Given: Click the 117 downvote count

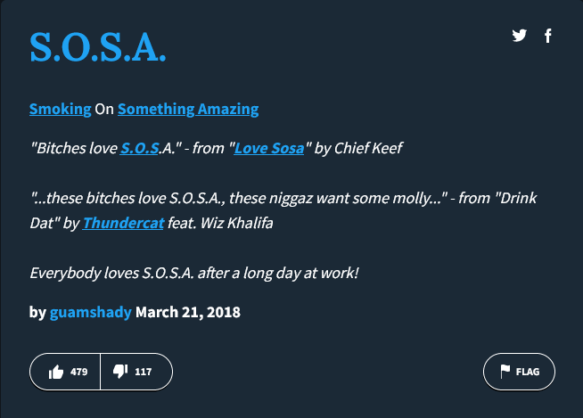Looking at the screenshot, I should (144, 372).
